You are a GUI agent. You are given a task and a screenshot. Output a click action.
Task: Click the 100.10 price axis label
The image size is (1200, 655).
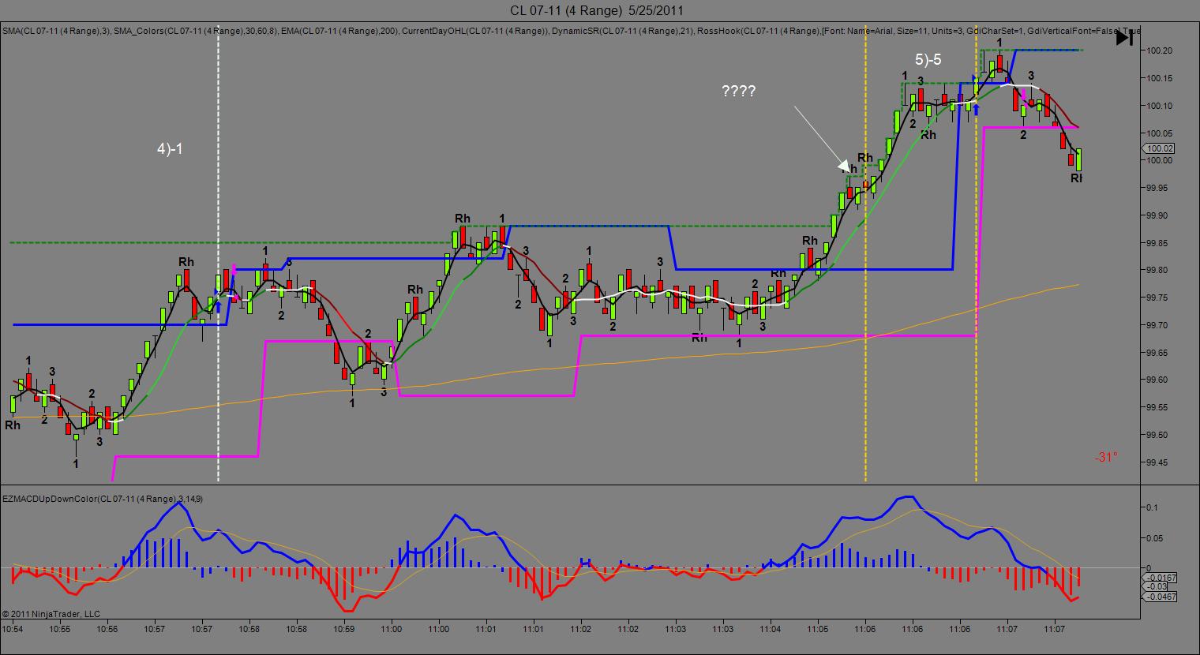(1161, 106)
